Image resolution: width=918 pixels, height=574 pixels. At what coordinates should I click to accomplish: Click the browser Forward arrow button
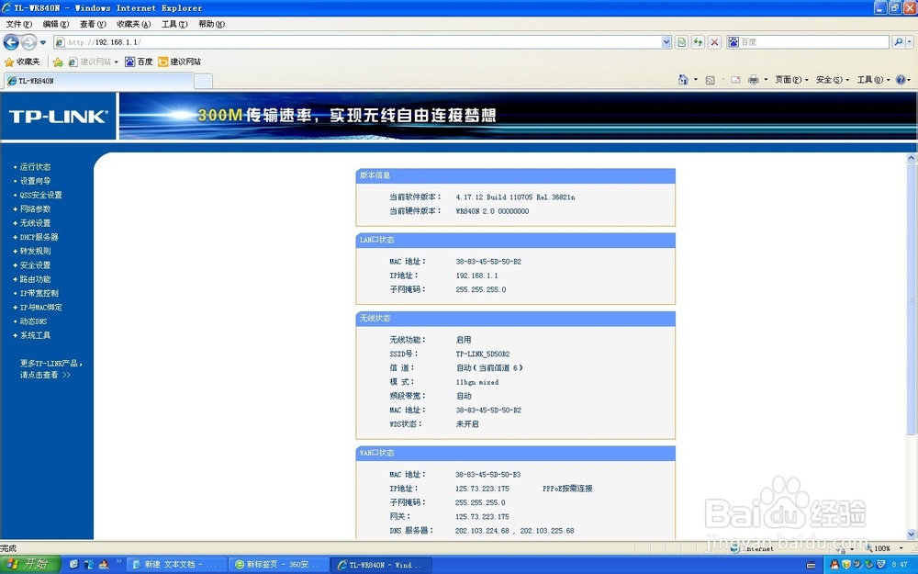(28, 42)
